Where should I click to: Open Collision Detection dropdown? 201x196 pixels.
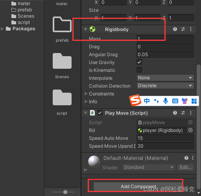point(165,86)
